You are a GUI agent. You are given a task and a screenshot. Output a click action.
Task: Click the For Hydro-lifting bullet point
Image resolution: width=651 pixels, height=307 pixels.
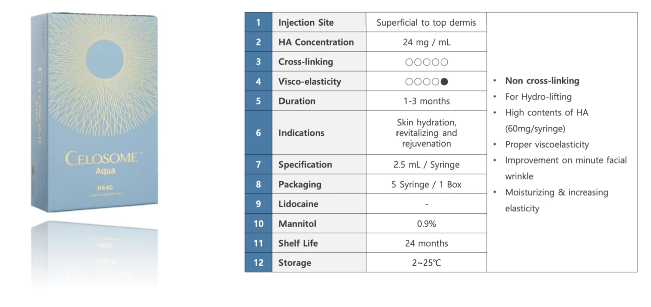pyautogui.click(x=538, y=97)
